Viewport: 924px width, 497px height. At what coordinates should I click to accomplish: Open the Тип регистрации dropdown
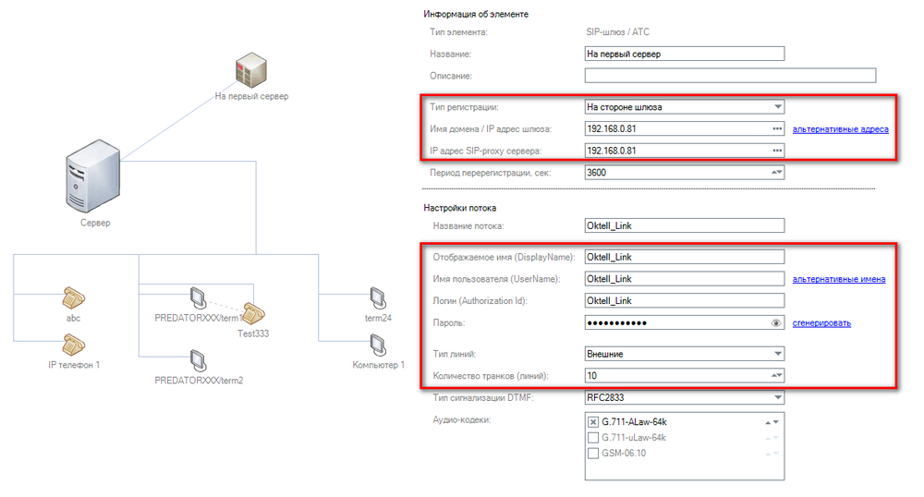777,107
